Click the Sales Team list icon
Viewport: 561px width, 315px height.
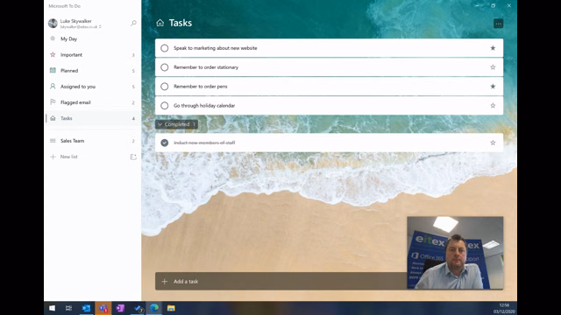(53, 141)
